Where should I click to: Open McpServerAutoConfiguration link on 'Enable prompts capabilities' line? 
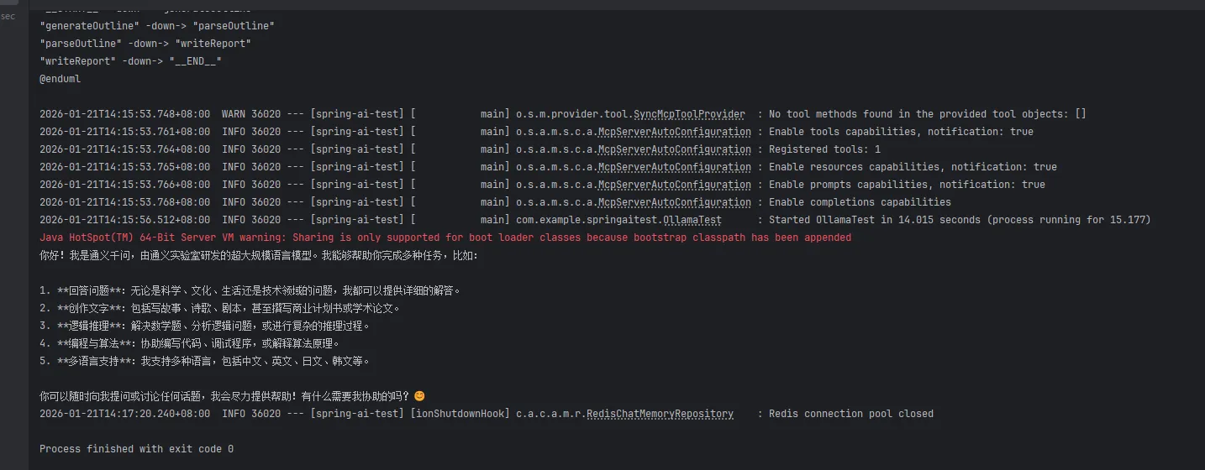coord(674,185)
